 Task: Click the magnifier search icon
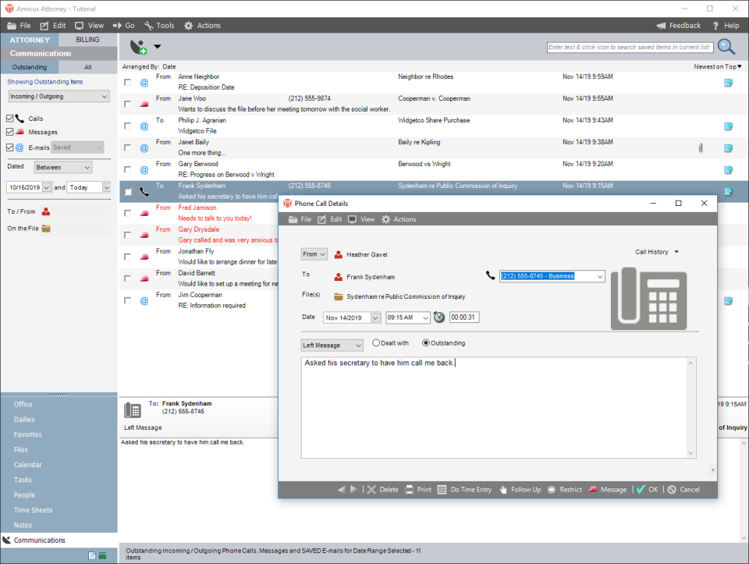[726, 46]
